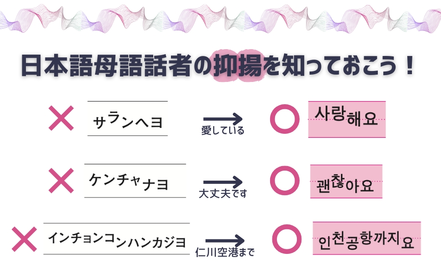This screenshot has width=441, height=273.
Task: Click the arrow above 愛している
Action: (223, 119)
